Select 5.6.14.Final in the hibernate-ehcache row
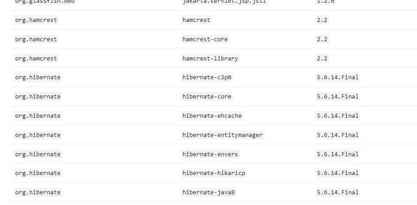Viewport: 417px width, 205px height. click(x=338, y=115)
